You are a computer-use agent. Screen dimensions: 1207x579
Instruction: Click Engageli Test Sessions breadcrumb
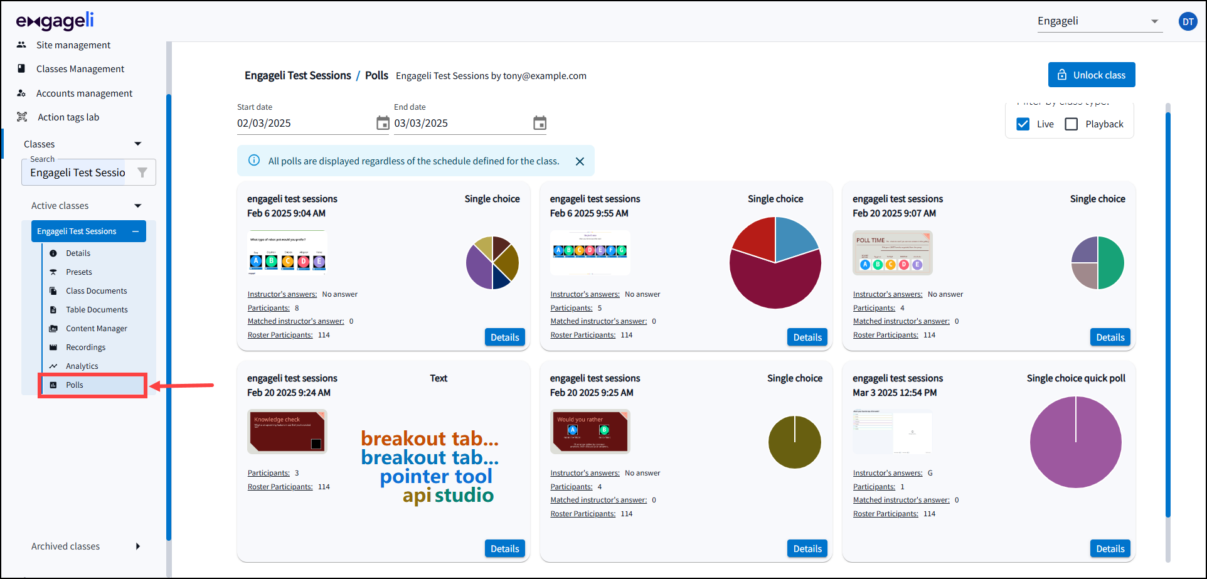(x=298, y=76)
